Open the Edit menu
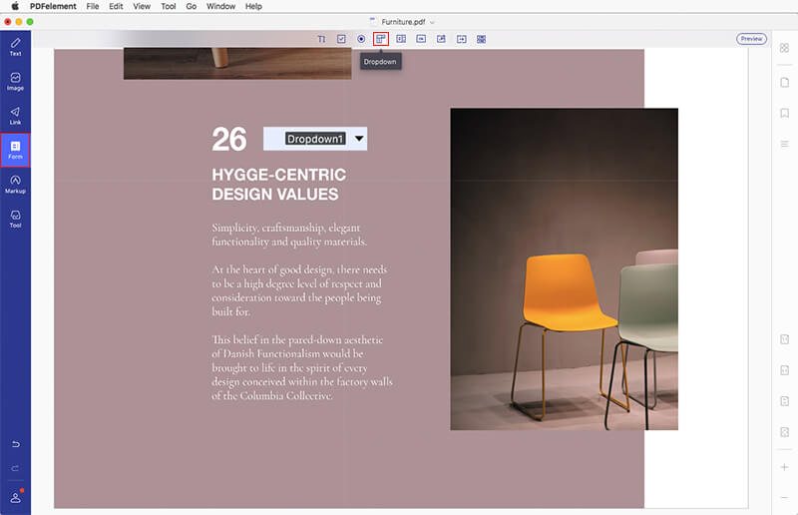This screenshot has width=798, height=515. [x=117, y=6]
